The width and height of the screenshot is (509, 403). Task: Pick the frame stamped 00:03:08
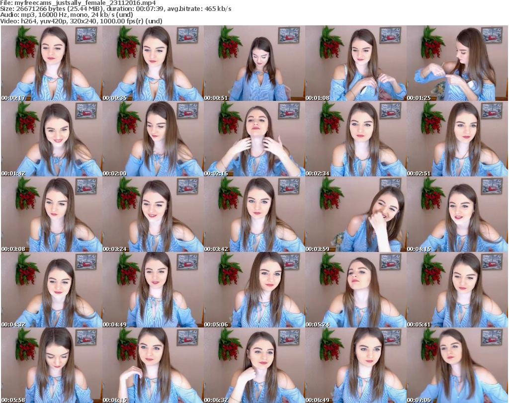(x=52, y=215)
